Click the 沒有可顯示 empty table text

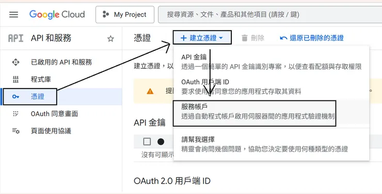(x=158, y=155)
